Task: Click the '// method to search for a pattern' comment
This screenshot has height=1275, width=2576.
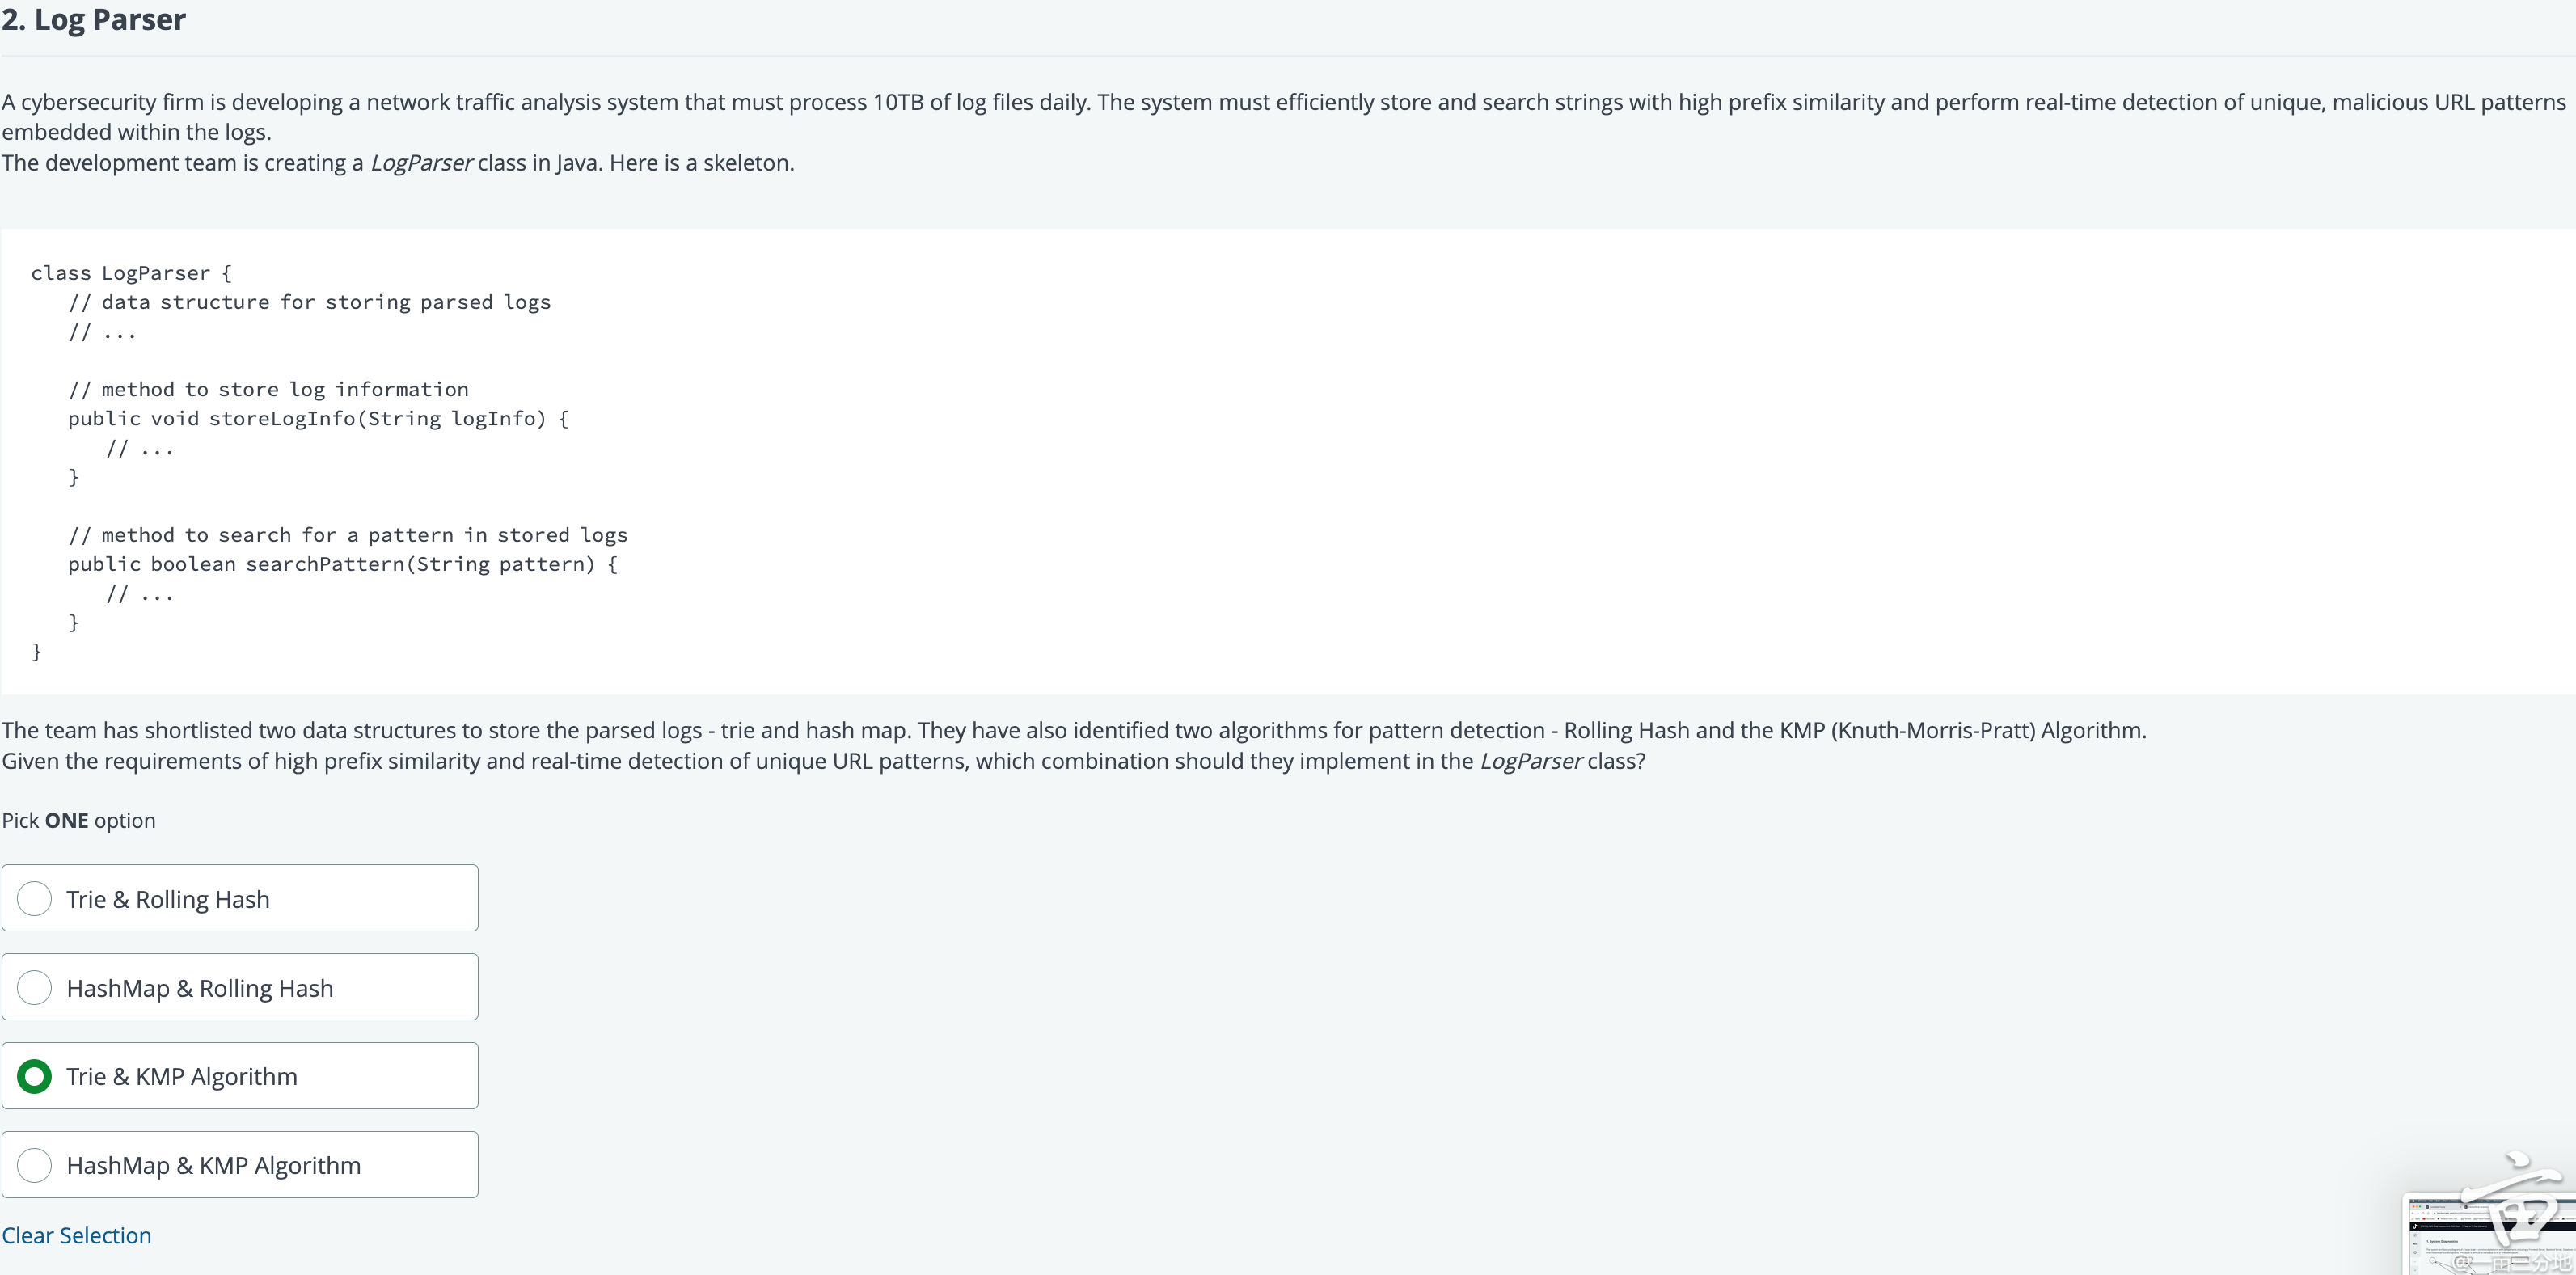Action: pos(348,535)
